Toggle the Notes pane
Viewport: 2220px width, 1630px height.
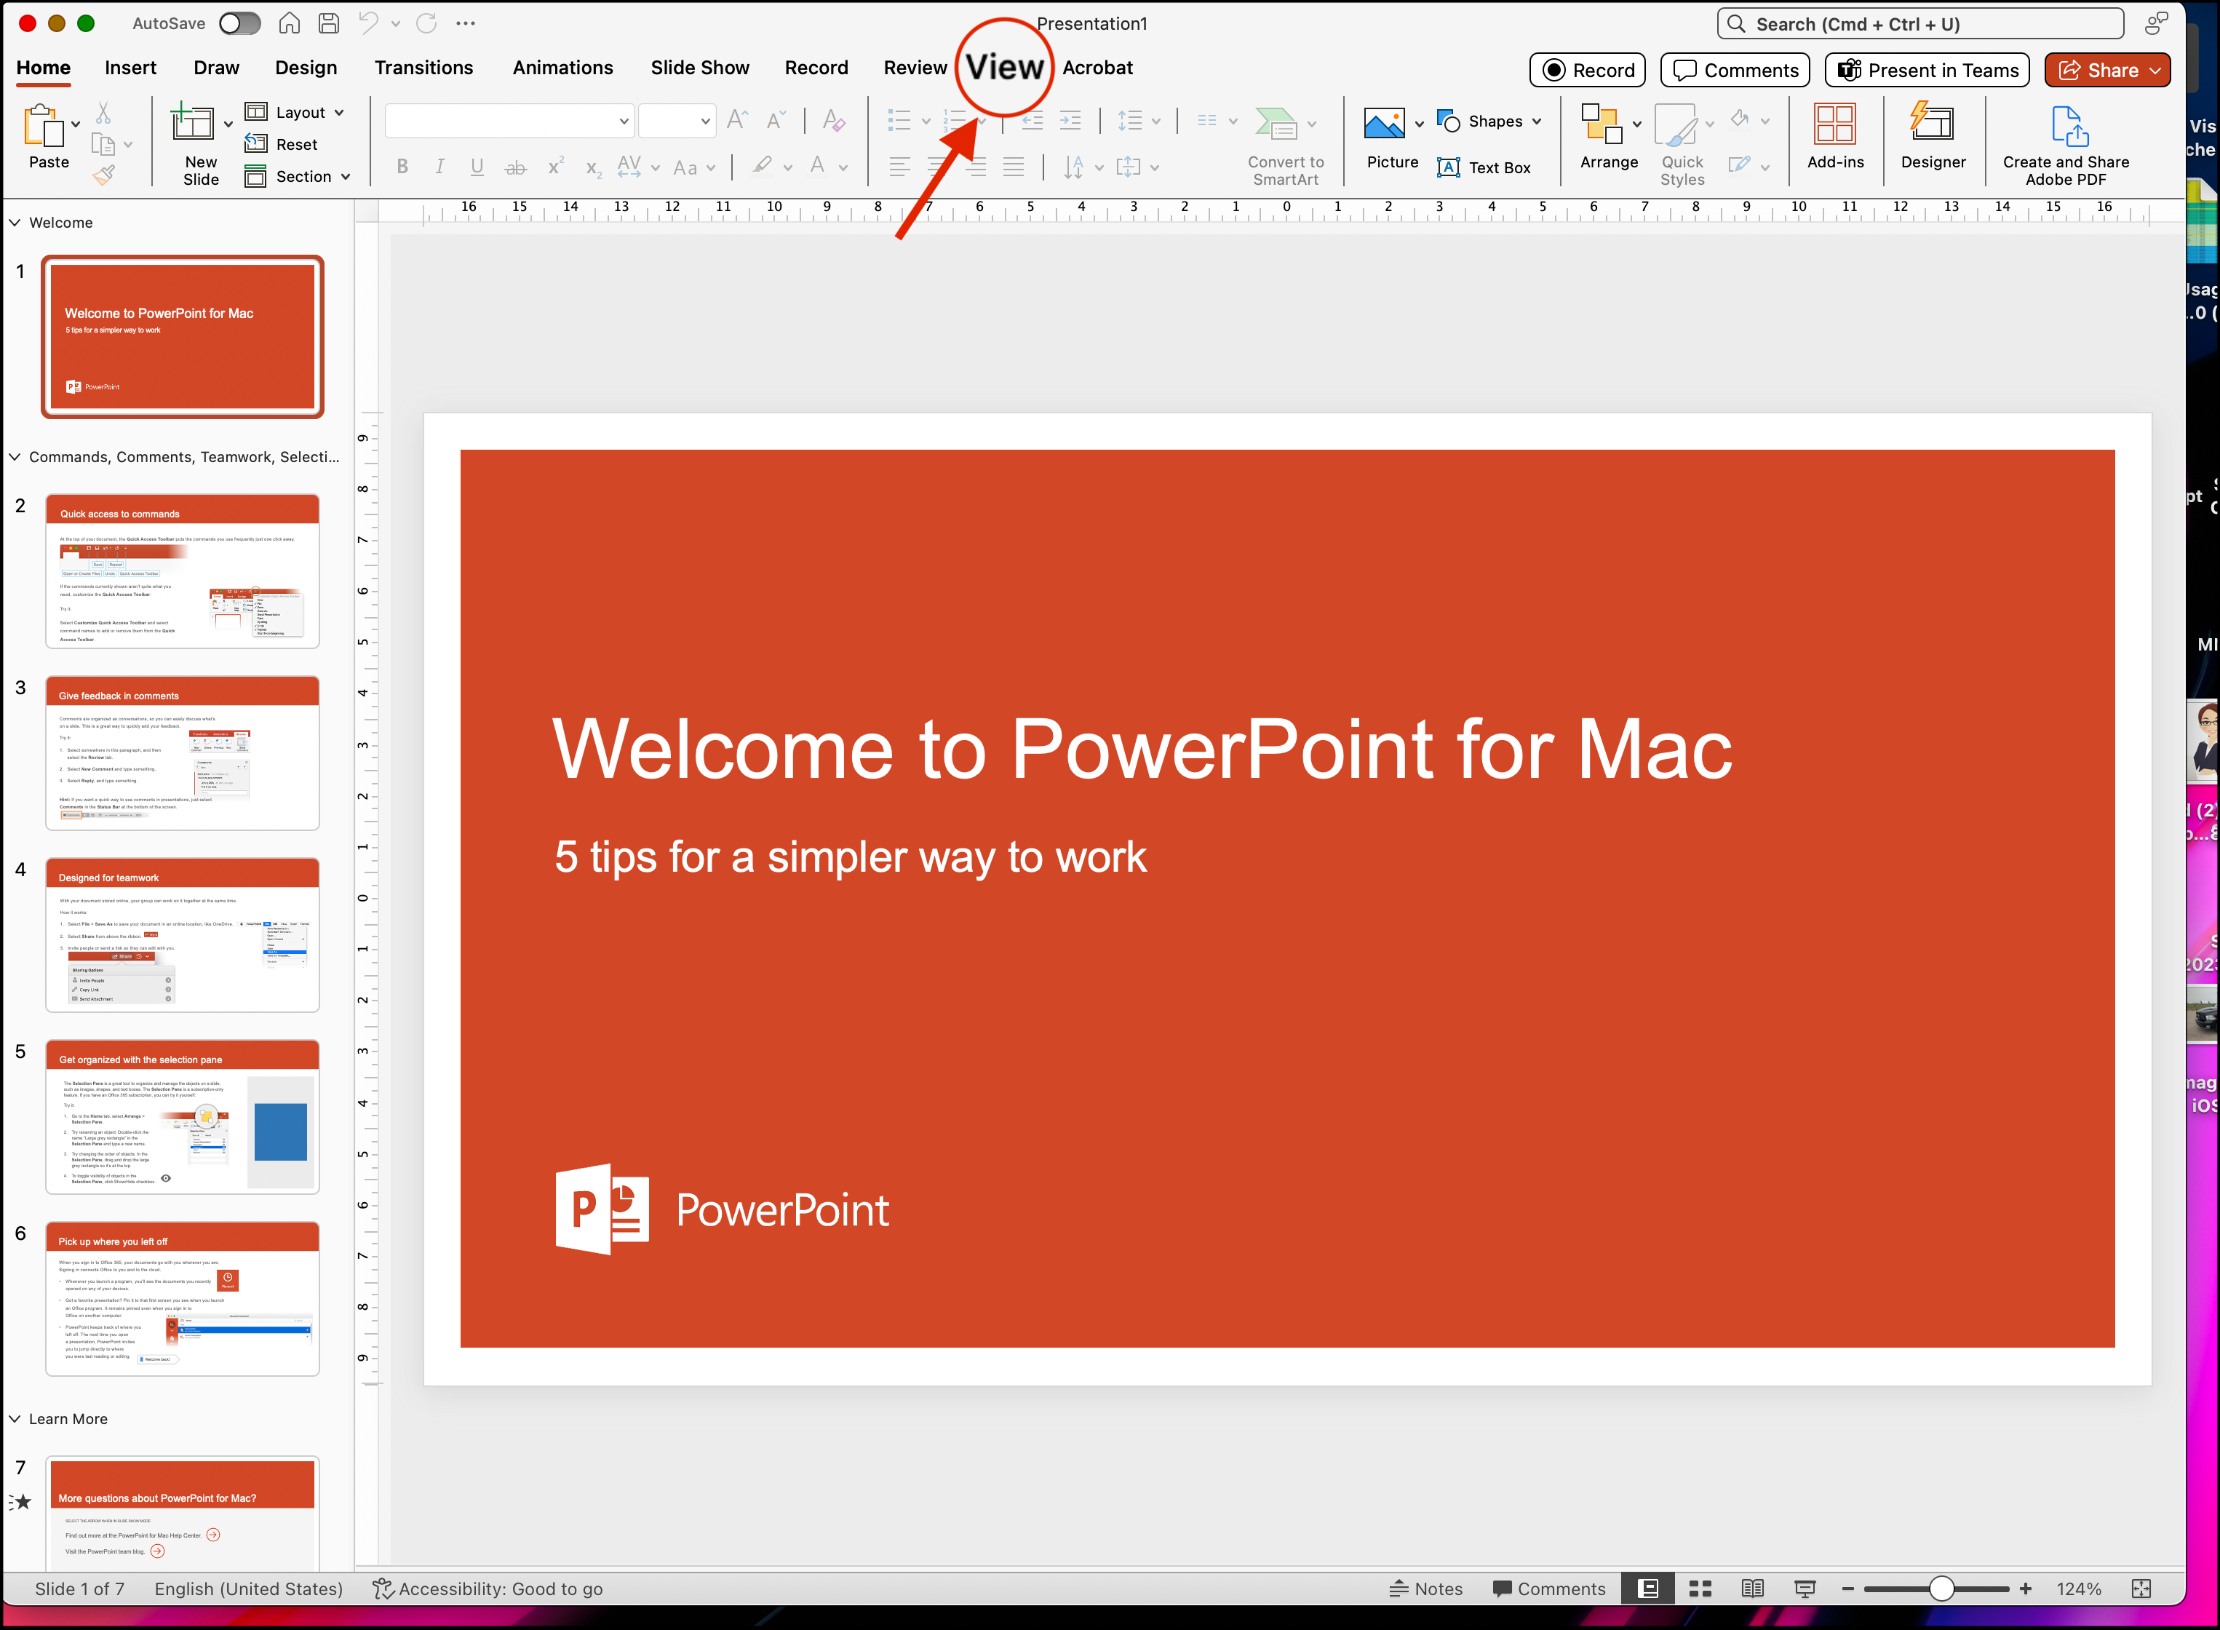[1425, 1589]
